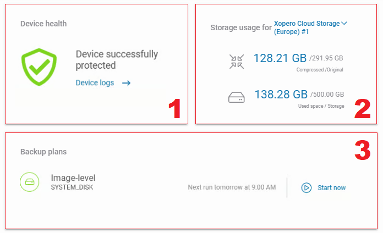This screenshot has height=233, width=383.
Task: Click the SYSTEM_DISK label under Image-level
Action: 73,187
